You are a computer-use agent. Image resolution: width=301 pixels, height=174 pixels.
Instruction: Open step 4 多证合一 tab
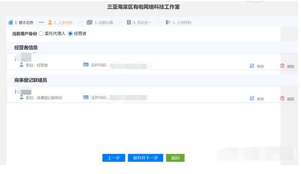click(x=139, y=23)
